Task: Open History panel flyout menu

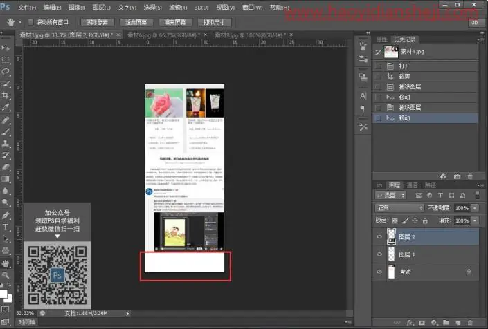Action: (480, 39)
